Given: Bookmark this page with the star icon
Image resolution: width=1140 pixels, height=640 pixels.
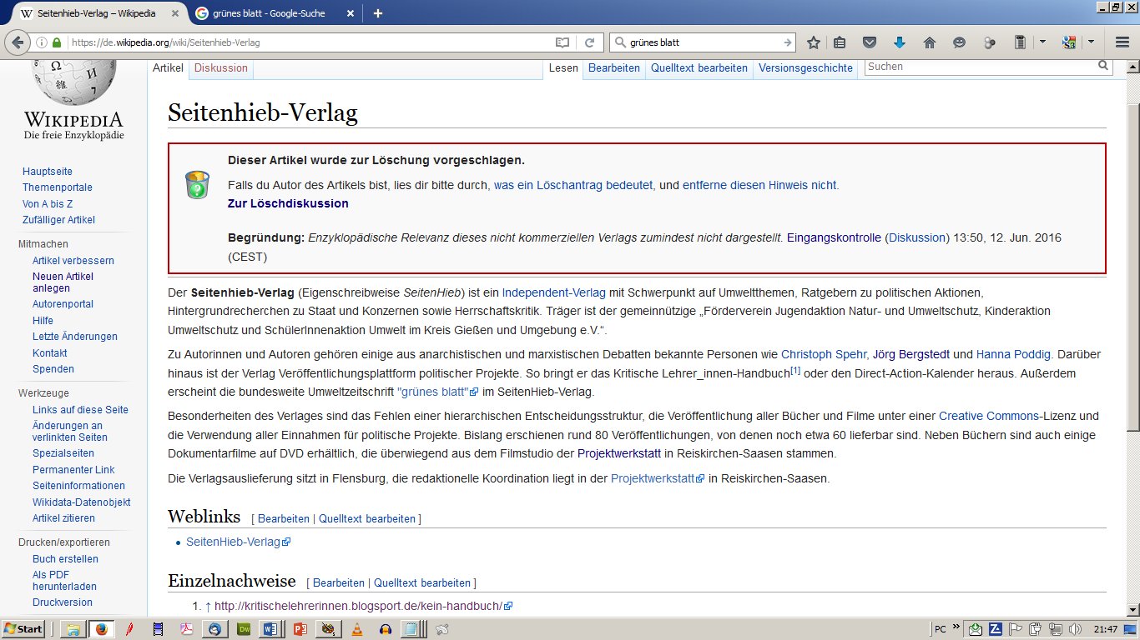Looking at the screenshot, I should tap(814, 42).
